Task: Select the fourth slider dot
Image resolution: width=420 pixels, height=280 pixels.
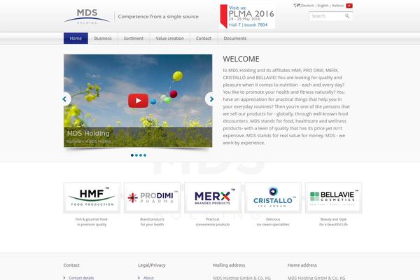Action: tap(145, 155)
